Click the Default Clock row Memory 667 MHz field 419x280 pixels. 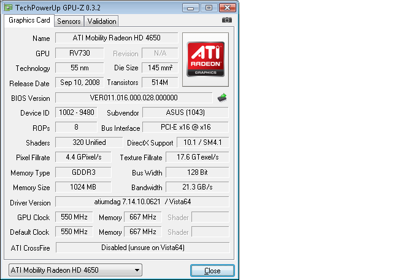pyautogui.click(x=143, y=232)
